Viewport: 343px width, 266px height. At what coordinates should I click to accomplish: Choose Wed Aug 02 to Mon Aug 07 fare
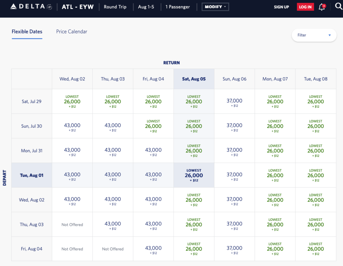coord(275,200)
